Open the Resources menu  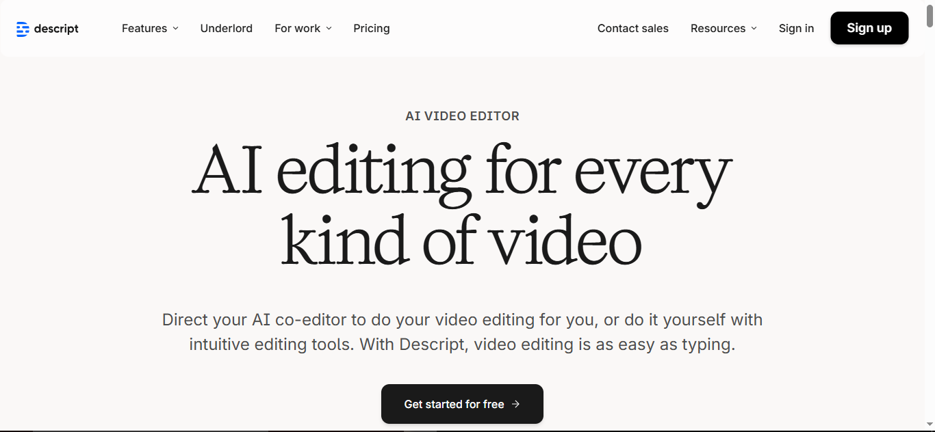pyautogui.click(x=717, y=29)
